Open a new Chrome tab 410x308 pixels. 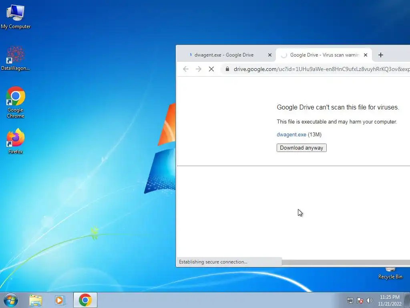[381, 55]
